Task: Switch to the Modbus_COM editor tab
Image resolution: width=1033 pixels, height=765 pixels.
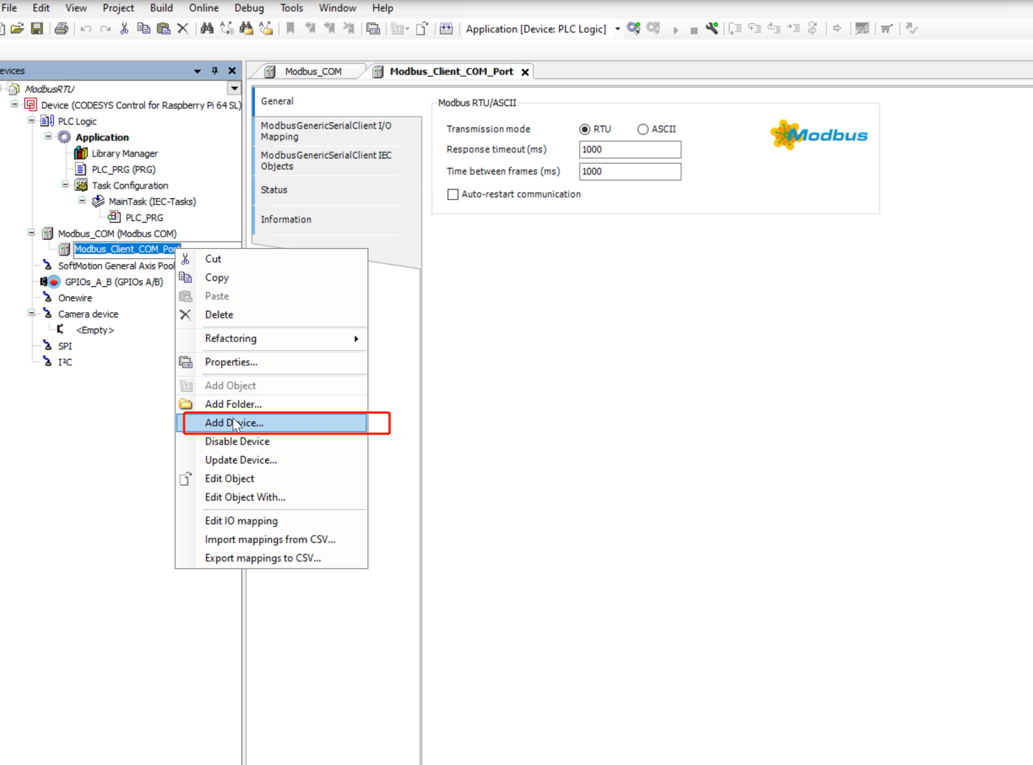Action: point(313,71)
